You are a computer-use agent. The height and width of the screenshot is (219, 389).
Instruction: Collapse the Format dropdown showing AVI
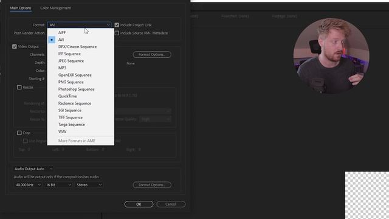[79, 25]
